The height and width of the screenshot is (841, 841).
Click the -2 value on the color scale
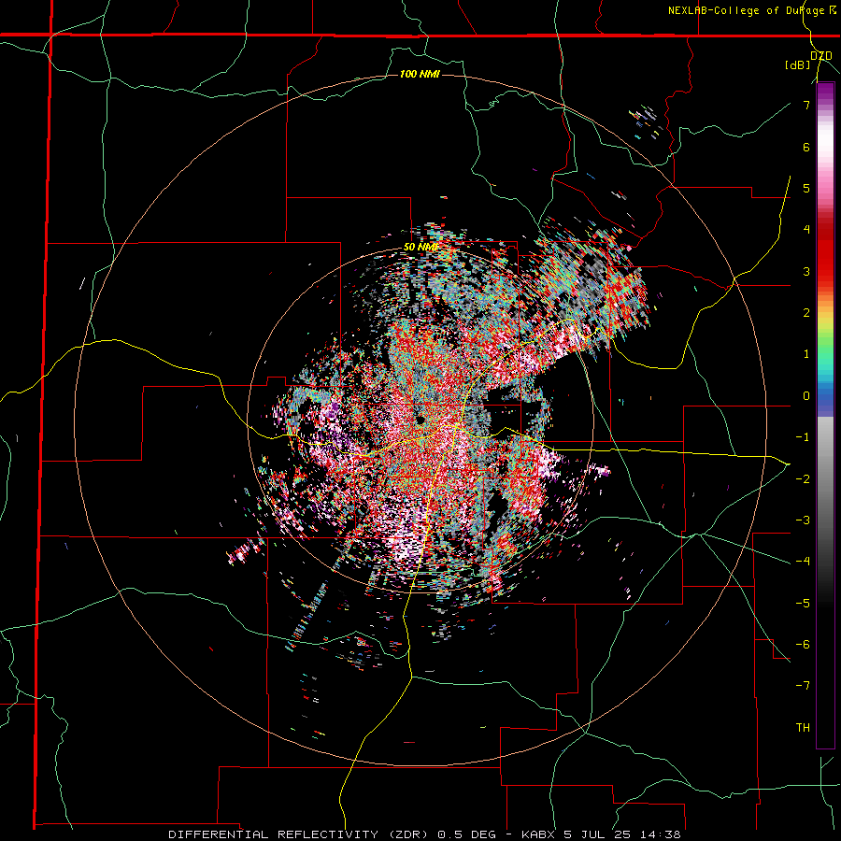(x=803, y=478)
